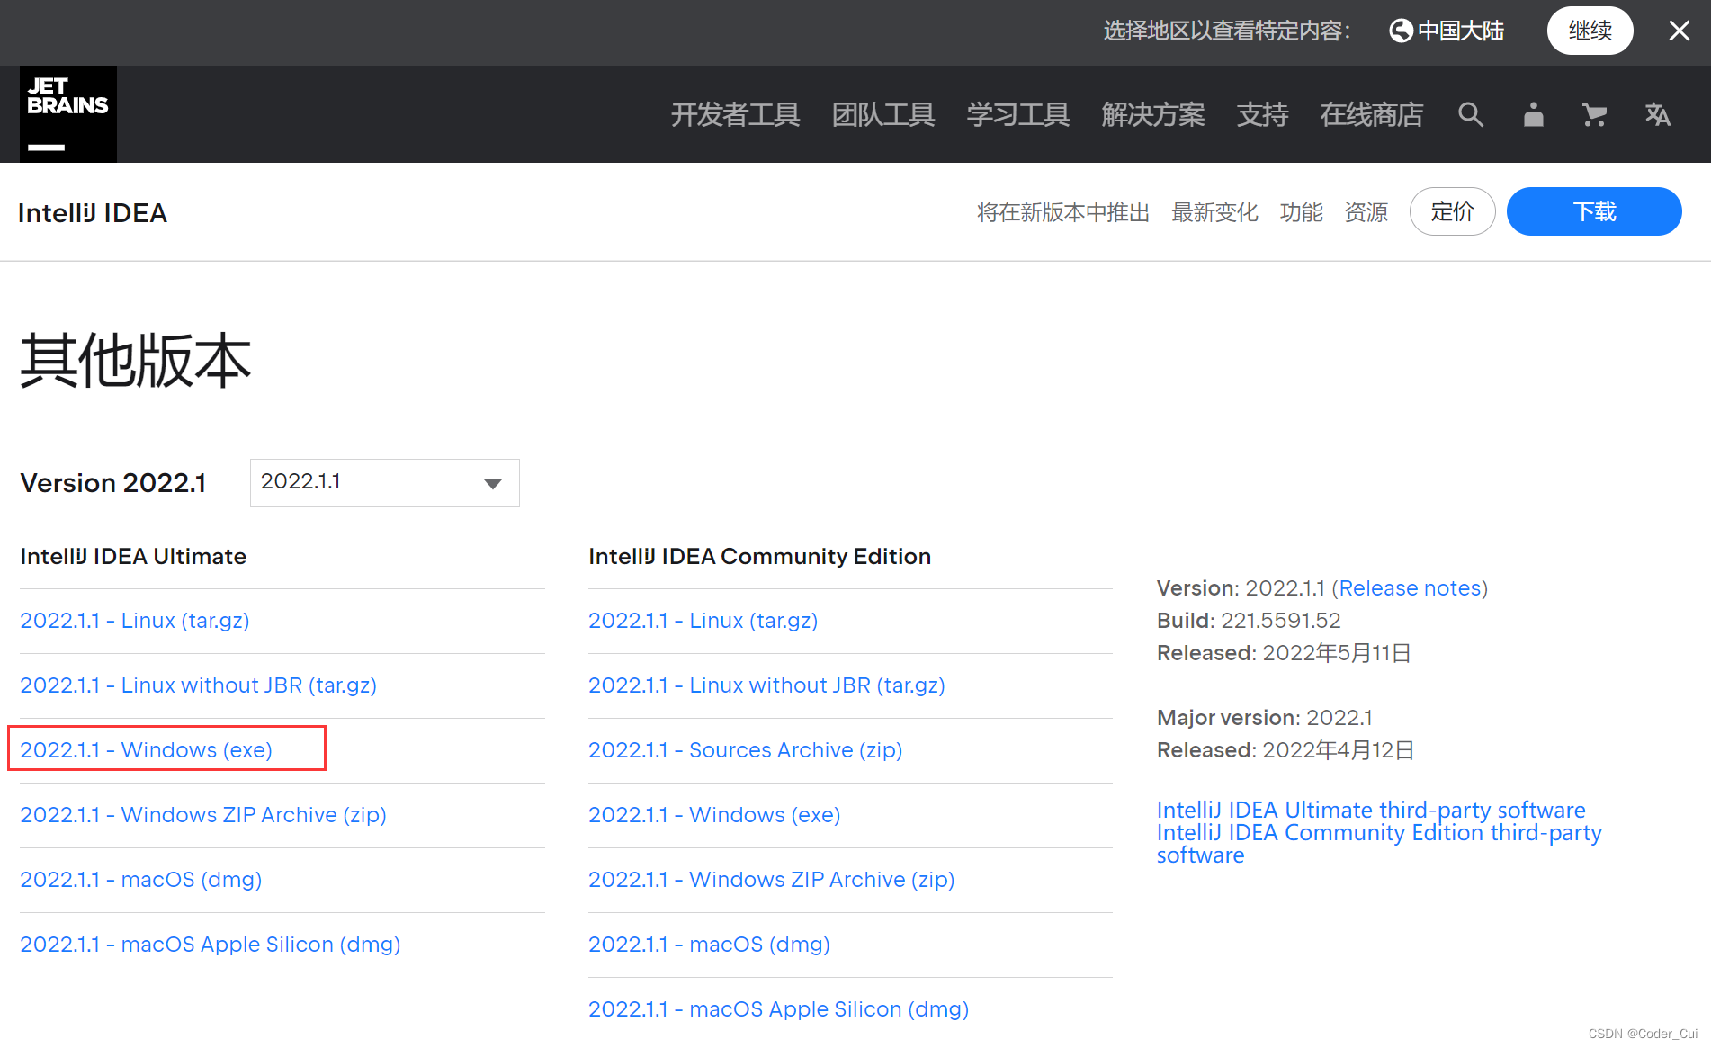Open the 开发者工具 menu
This screenshot has width=1711, height=1048.
pyautogui.click(x=735, y=114)
